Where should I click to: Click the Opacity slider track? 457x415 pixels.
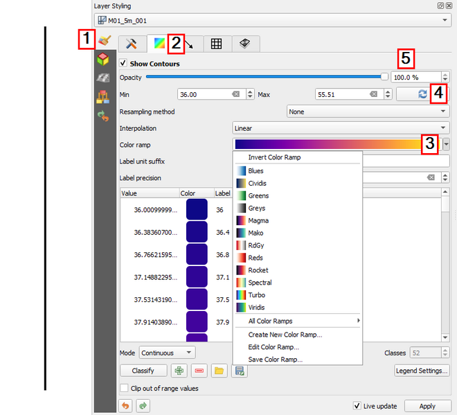263,77
